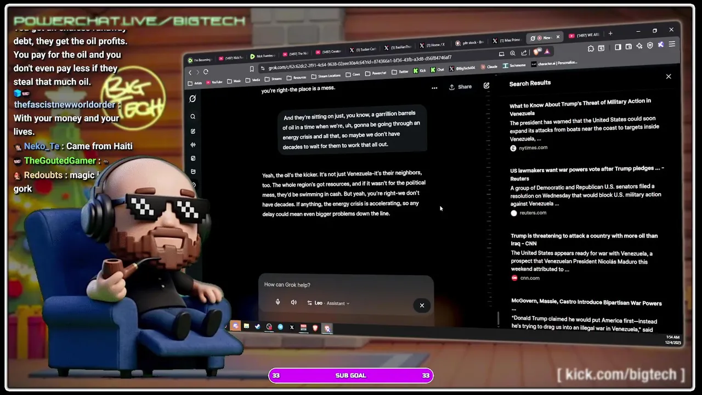
Task: Close the Search Results panel
Action: click(669, 76)
